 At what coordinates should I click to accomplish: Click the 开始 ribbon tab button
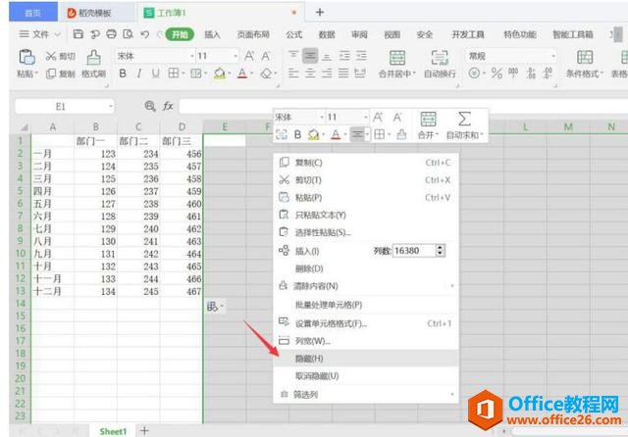pyautogui.click(x=179, y=33)
